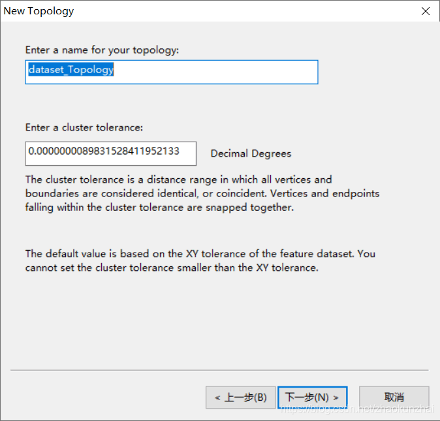Click the 'New Topology' window title

point(39,11)
